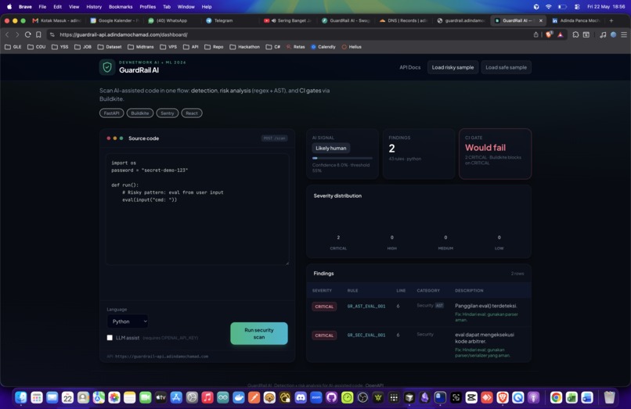The height and width of the screenshot is (409, 631).
Task: Open Apple TV in the dock
Action: (x=160, y=397)
